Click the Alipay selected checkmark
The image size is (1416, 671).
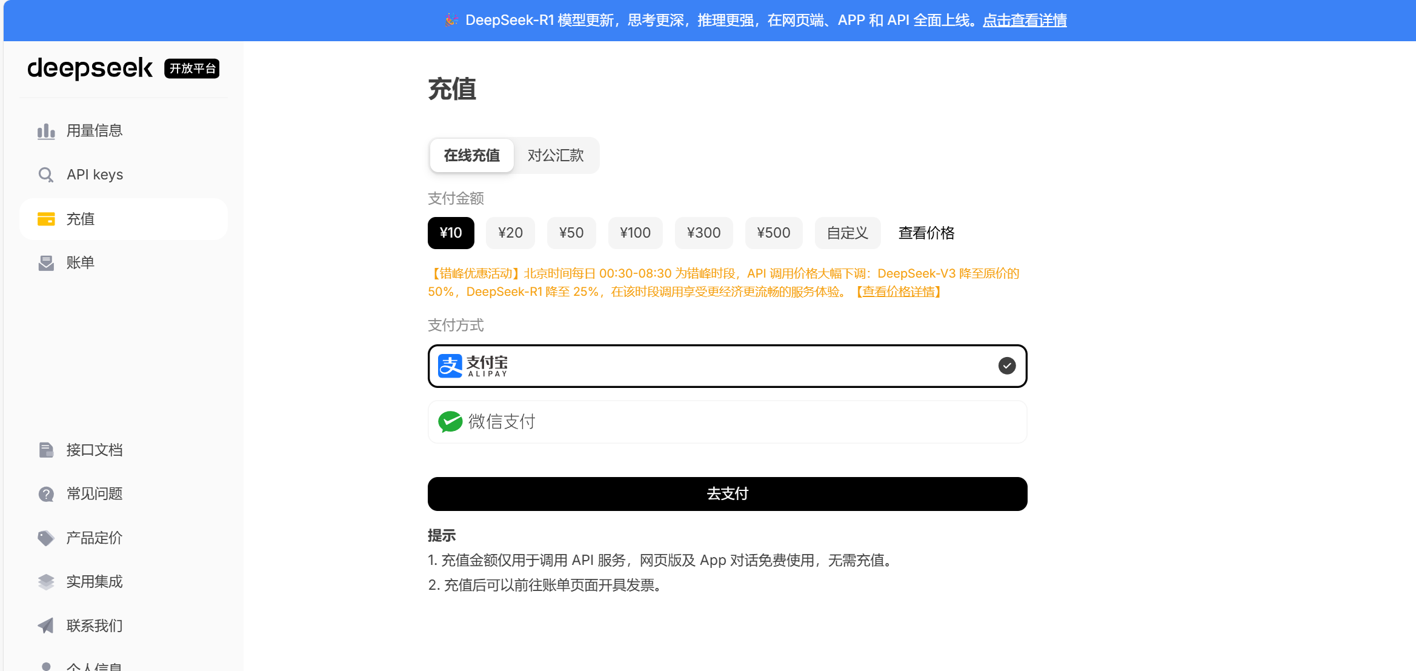pos(1007,366)
